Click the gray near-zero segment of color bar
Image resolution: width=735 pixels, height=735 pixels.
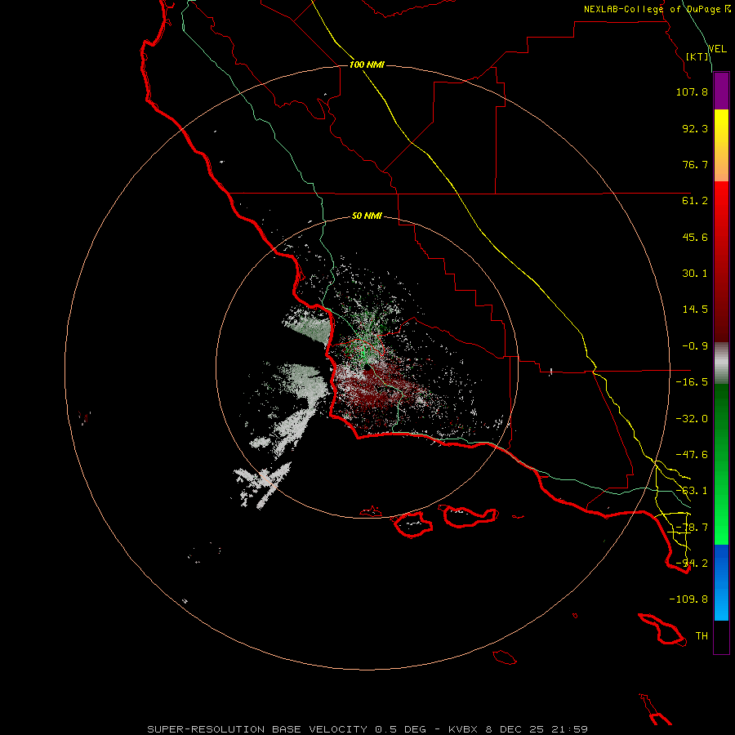(x=721, y=362)
